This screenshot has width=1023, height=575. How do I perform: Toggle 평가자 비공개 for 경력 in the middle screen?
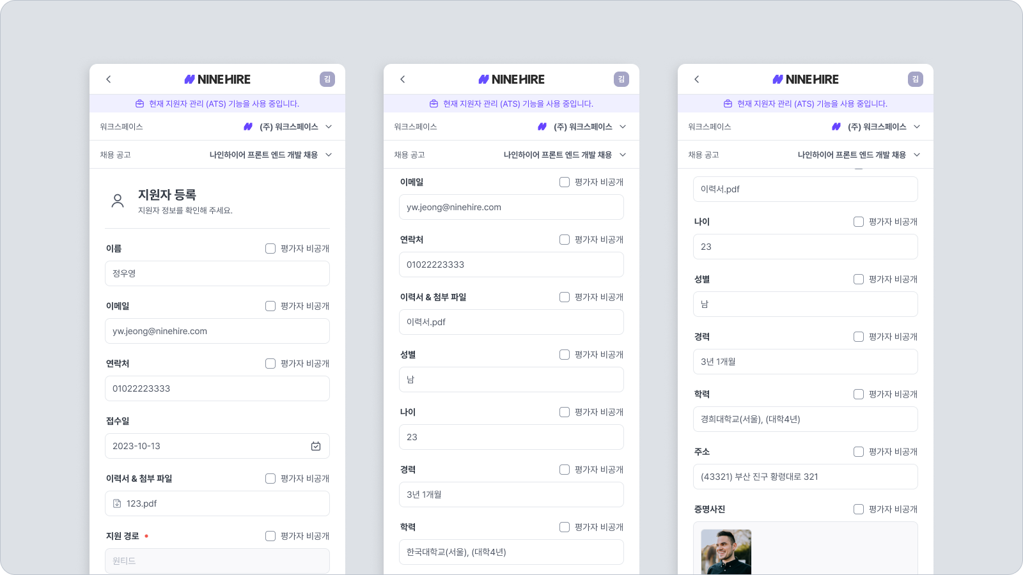565,470
